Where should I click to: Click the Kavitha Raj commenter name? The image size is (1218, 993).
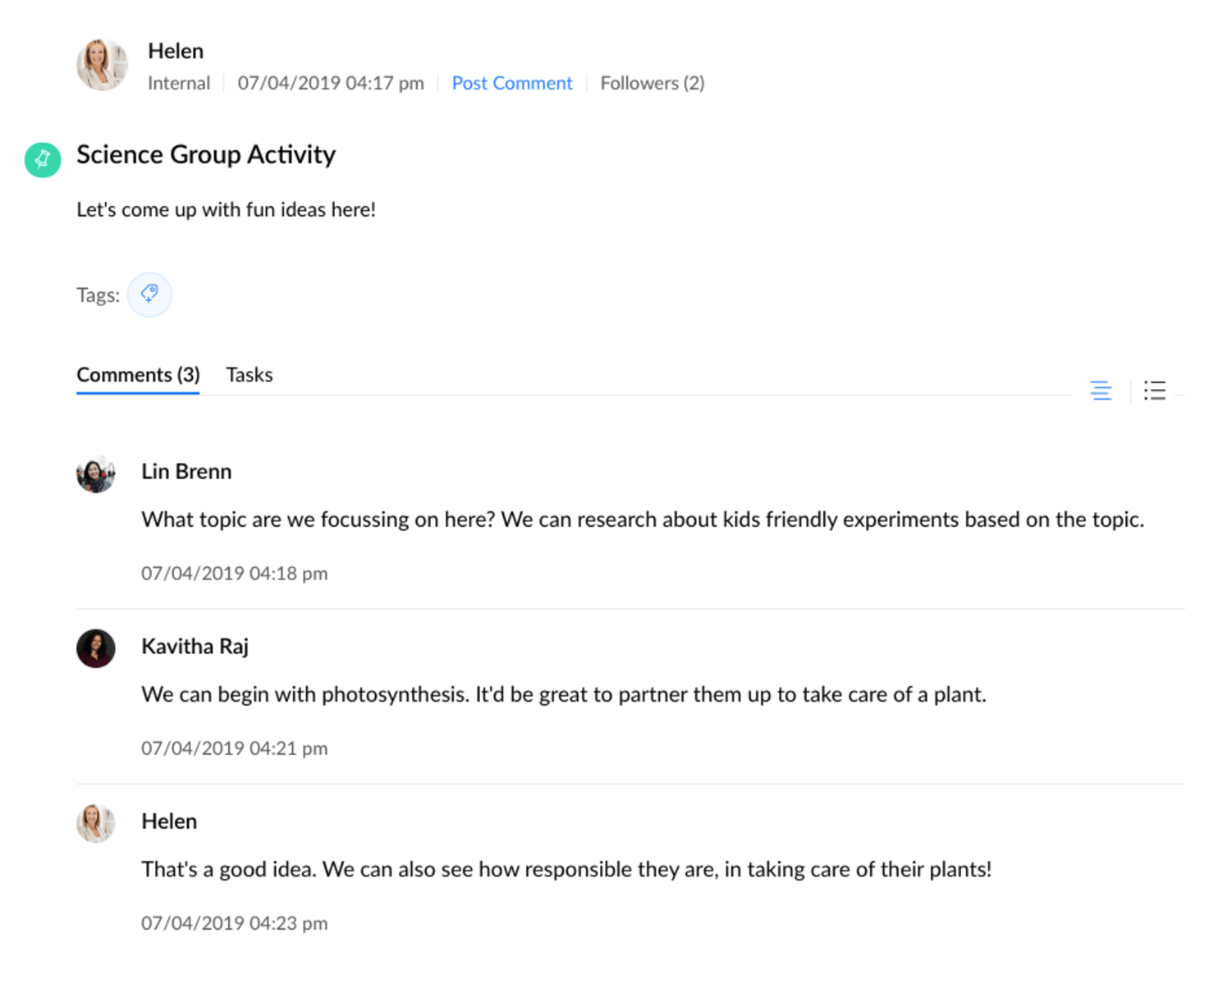coord(195,647)
